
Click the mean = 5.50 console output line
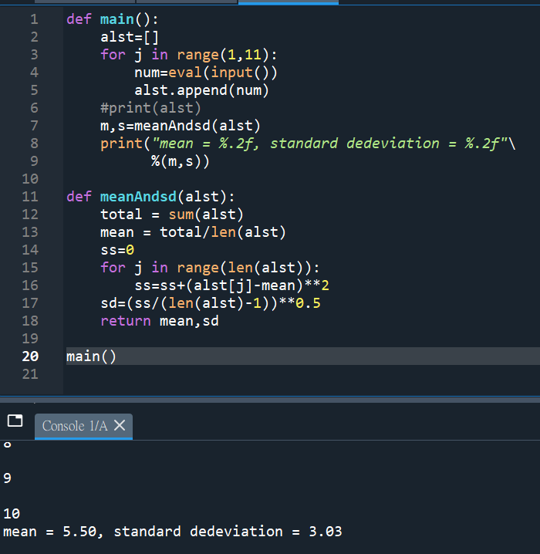pos(173,532)
